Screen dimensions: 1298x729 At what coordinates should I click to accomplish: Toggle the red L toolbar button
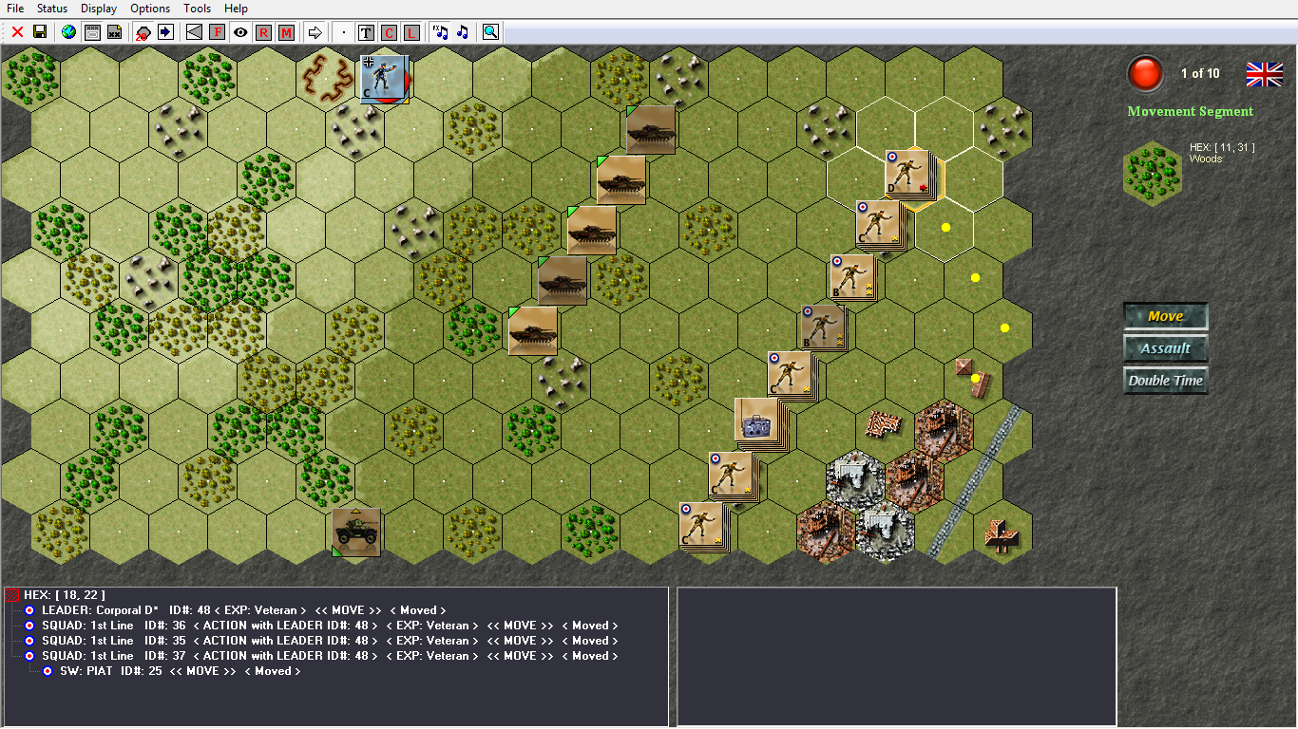[x=411, y=32]
